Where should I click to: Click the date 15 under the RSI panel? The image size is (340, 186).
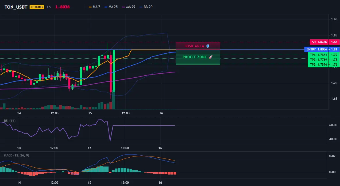pos(90,148)
